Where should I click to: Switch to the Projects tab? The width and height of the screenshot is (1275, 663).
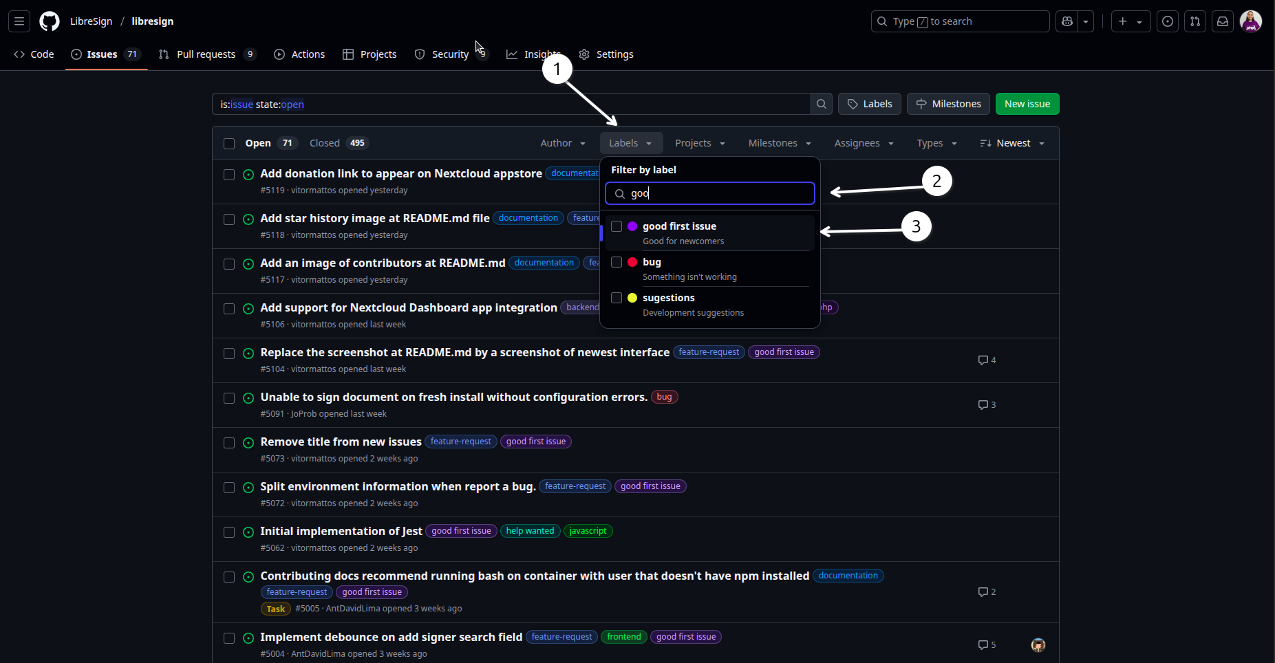coord(369,54)
